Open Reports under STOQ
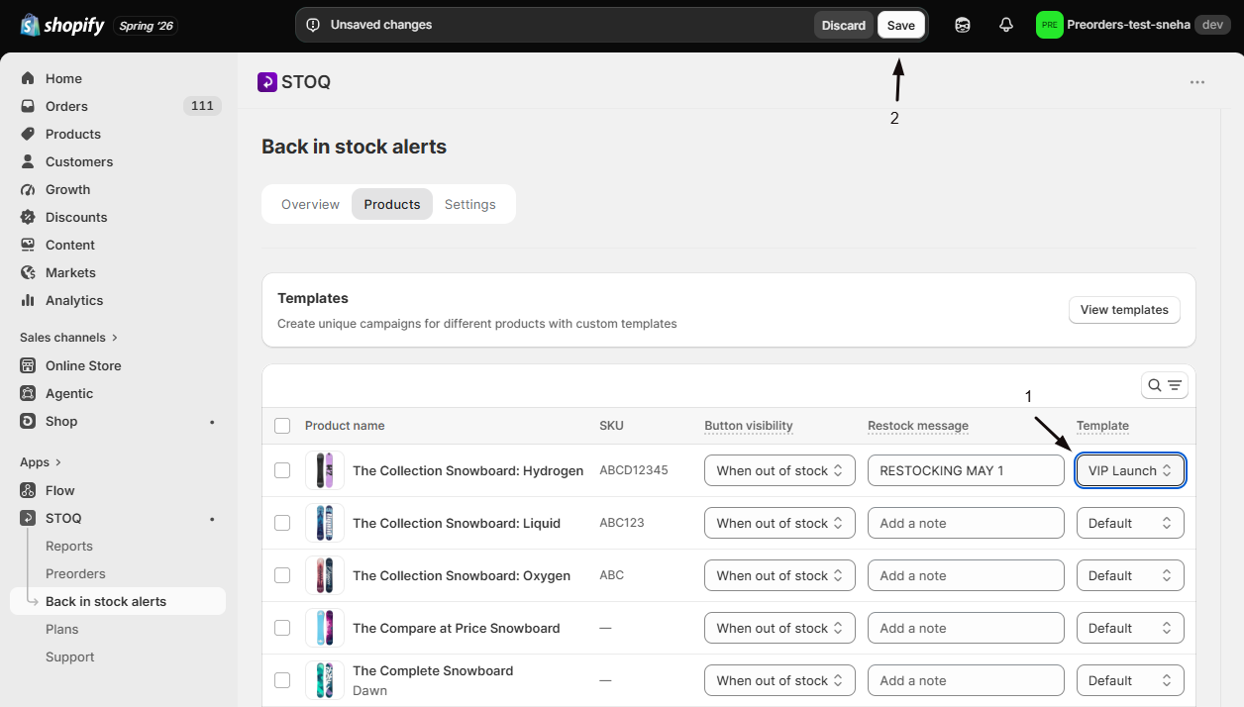 [x=69, y=546]
